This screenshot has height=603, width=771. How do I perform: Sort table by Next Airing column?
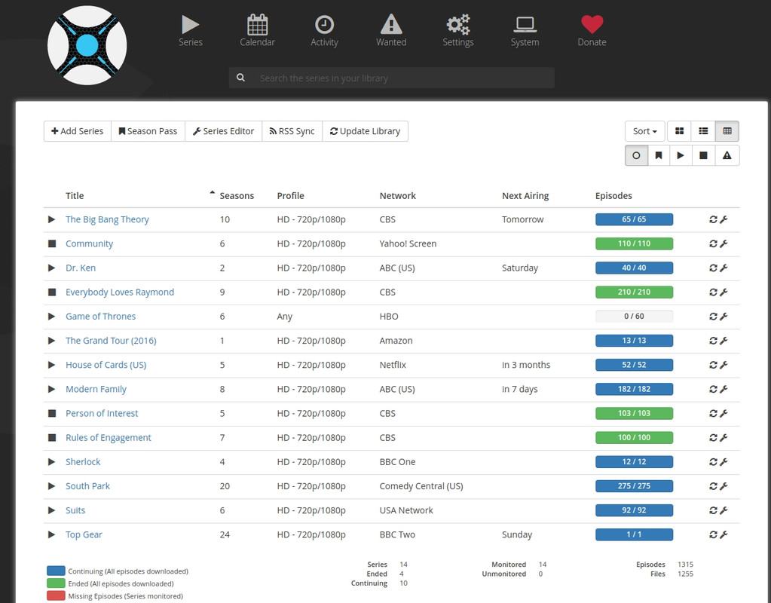(x=525, y=196)
